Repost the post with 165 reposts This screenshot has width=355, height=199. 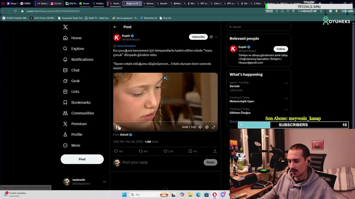pyautogui.click(x=143, y=151)
